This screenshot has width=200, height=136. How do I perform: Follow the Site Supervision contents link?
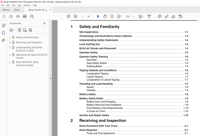coord(89,32)
